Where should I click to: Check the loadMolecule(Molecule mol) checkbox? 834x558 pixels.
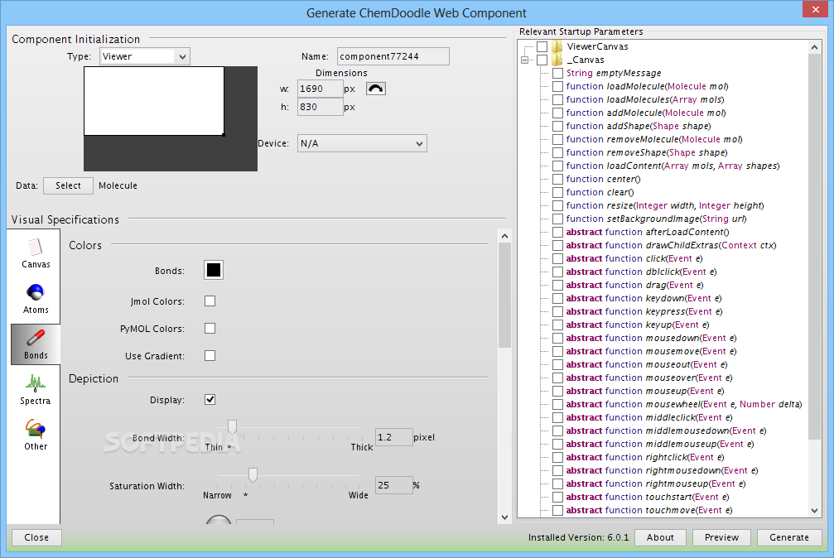click(557, 86)
